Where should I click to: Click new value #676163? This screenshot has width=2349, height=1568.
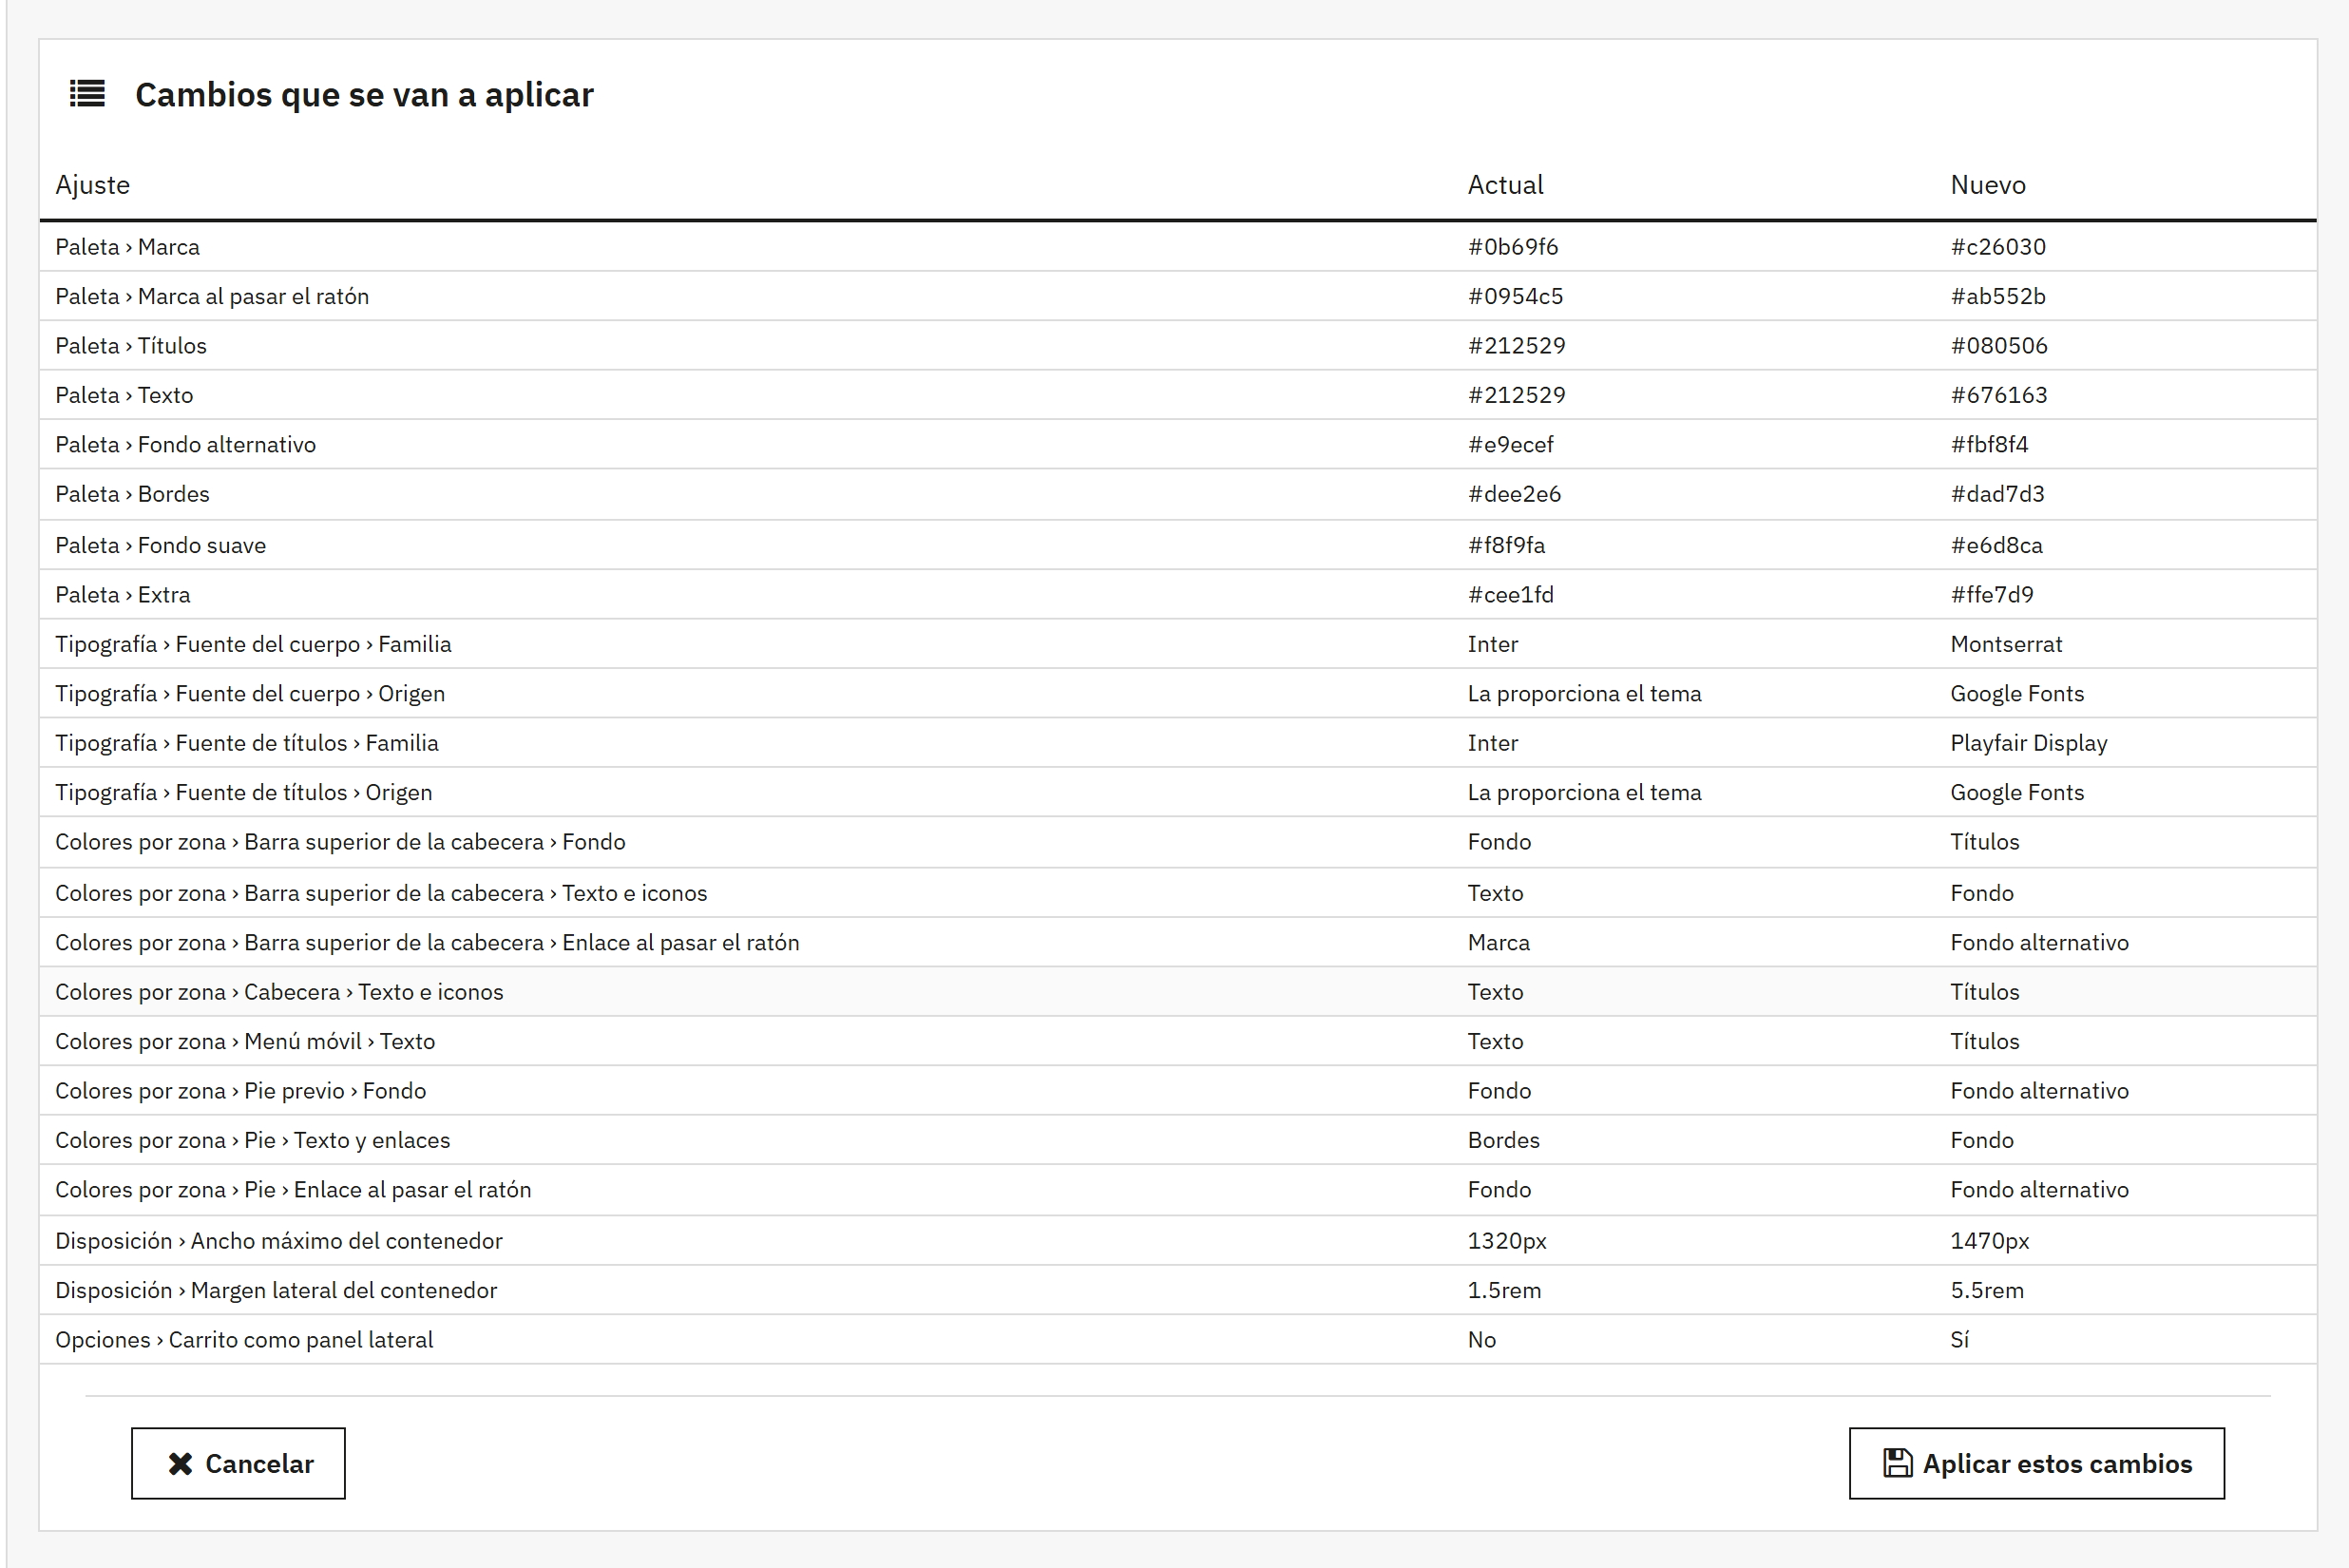coord(1999,395)
